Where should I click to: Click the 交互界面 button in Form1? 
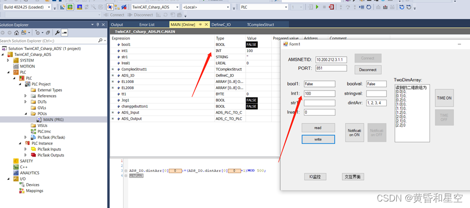(x=353, y=176)
